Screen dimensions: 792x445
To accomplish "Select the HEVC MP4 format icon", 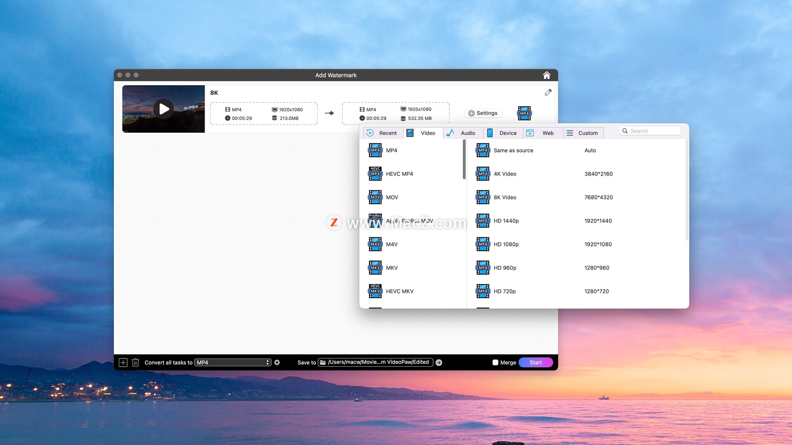I will 375,174.
